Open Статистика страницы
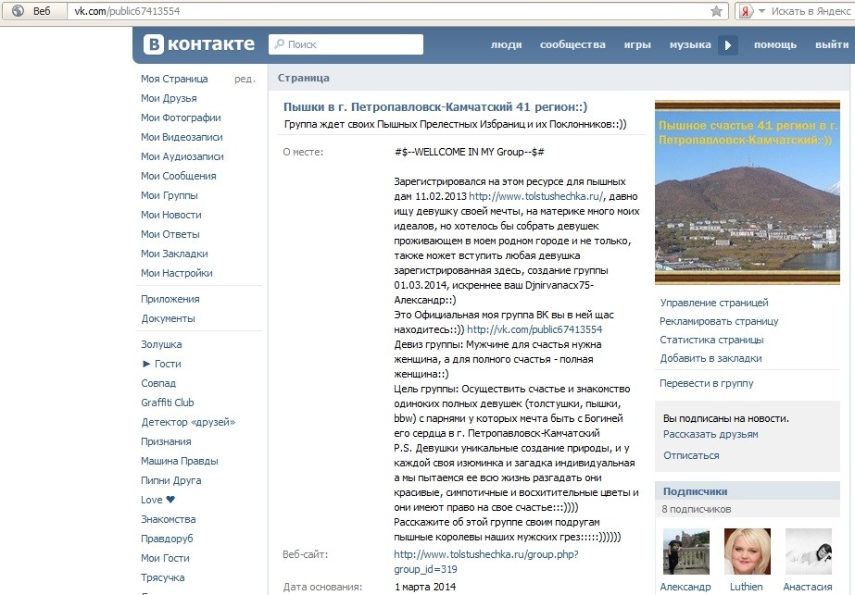Screen dimensions: 855x595 [711, 340]
